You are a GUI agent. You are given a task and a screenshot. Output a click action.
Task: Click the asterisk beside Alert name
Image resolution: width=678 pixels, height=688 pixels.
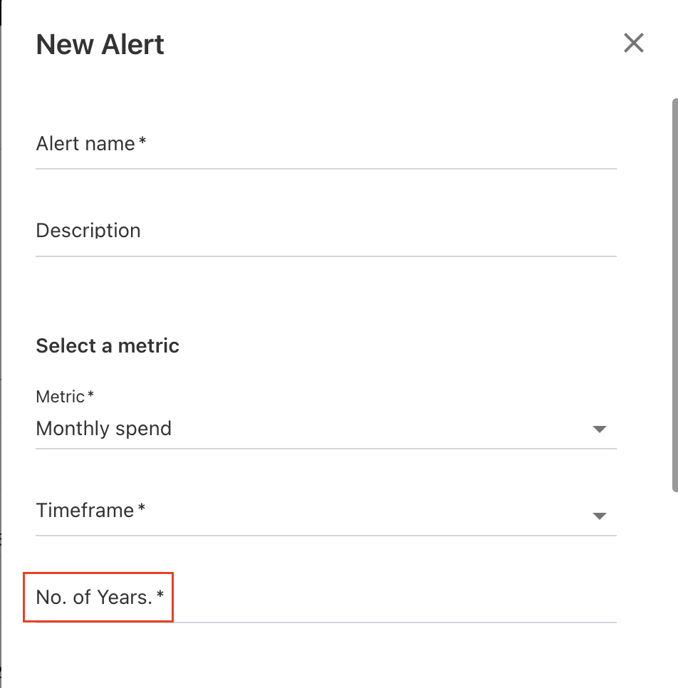(x=142, y=142)
